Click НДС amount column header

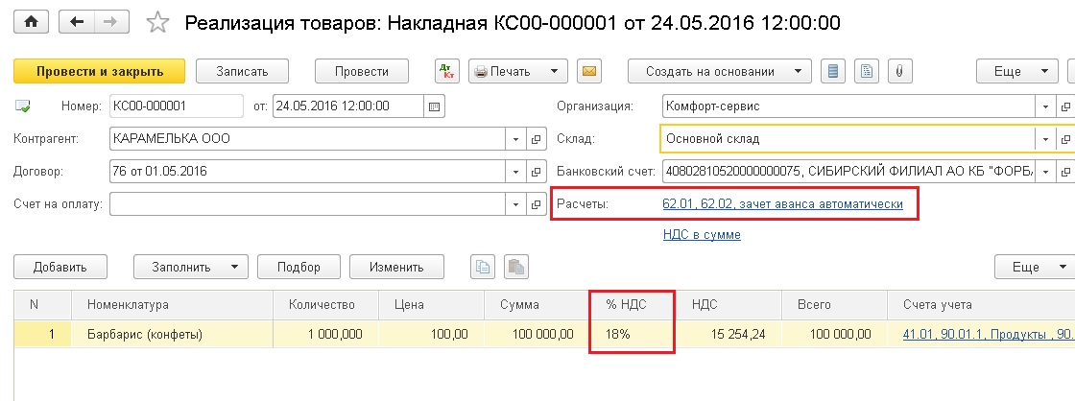point(729,305)
